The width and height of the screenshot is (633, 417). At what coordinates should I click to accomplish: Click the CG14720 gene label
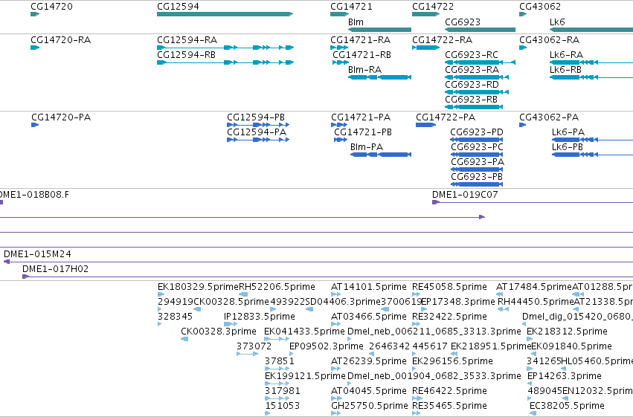(51, 7)
